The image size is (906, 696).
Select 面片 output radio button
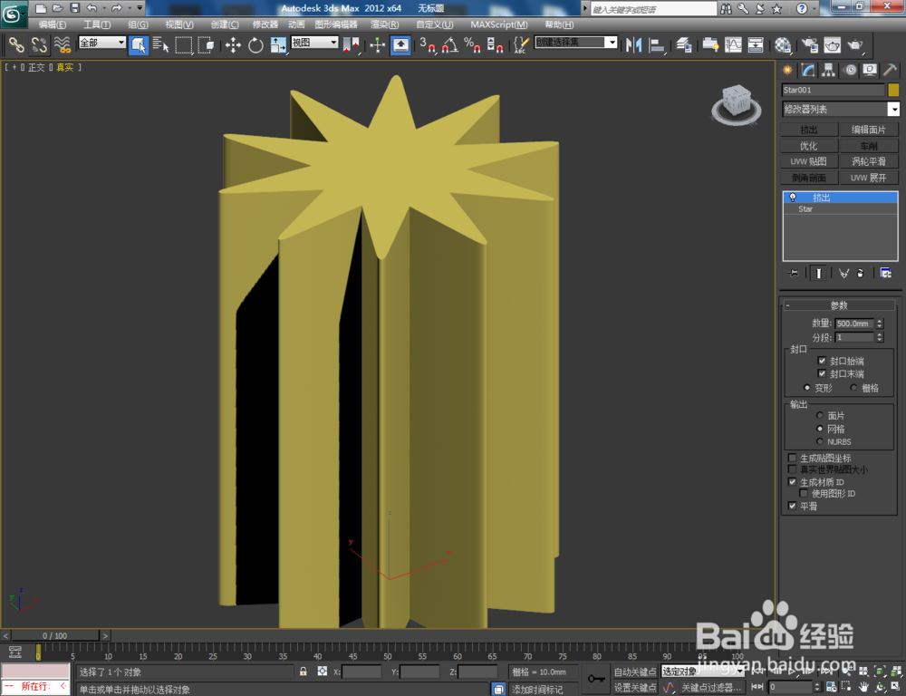pyautogui.click(x=819, y=415)
